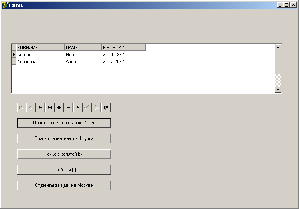Move to next record in navigator

click(40, 107)
